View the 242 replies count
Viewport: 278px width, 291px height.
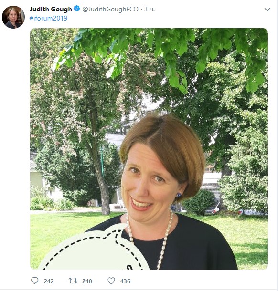click(x=49, y=281)
